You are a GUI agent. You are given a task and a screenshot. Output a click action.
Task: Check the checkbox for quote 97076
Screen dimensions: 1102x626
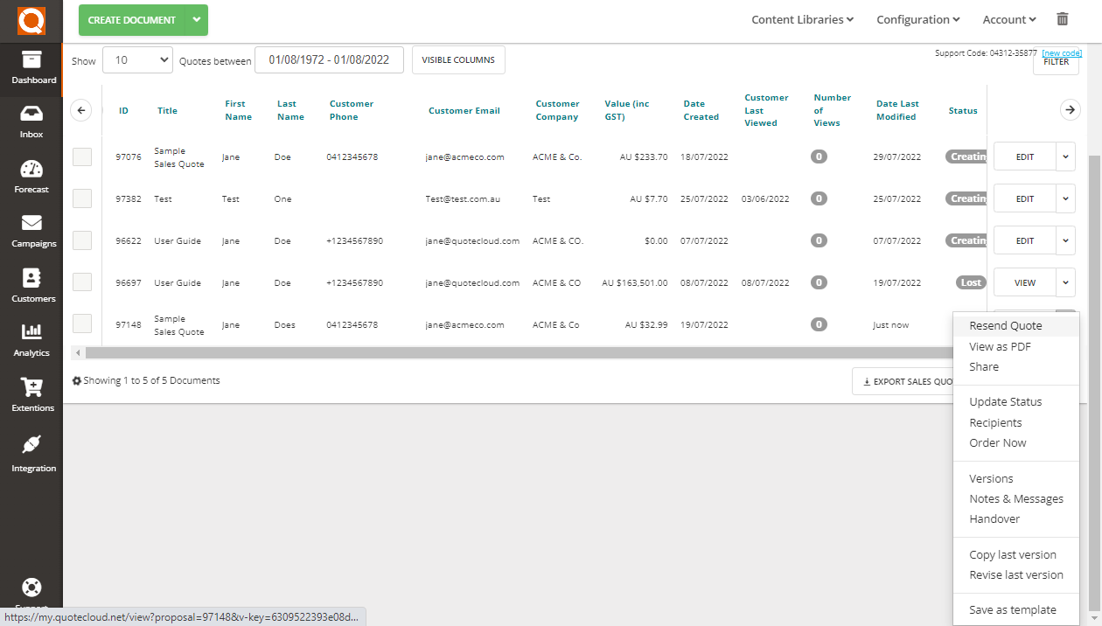(x=81, y=156)
